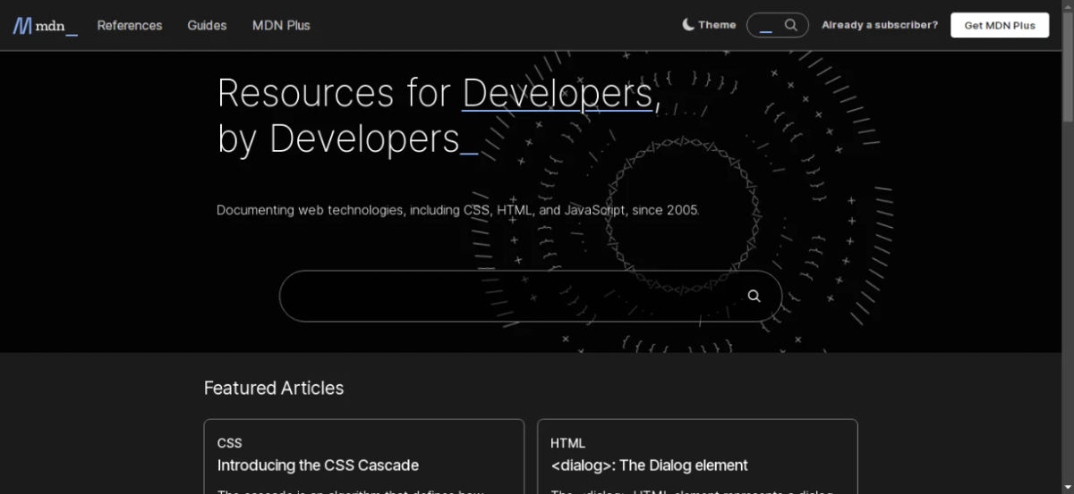Viewport: 1074px width, 494px height.
Task: Click the underlined Developers link in headline
Action: pyautogui.click(x=557, y=93)
